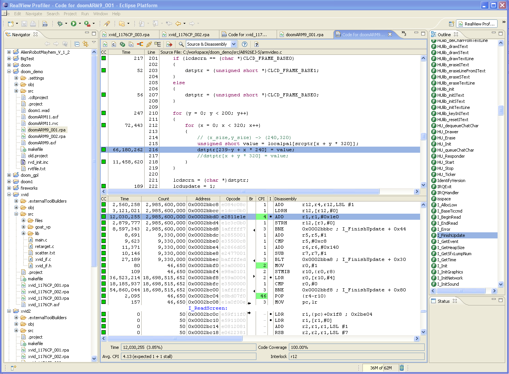Click the External Tools run icon
This screenshot has width=509, height=374.
point(87,24)
